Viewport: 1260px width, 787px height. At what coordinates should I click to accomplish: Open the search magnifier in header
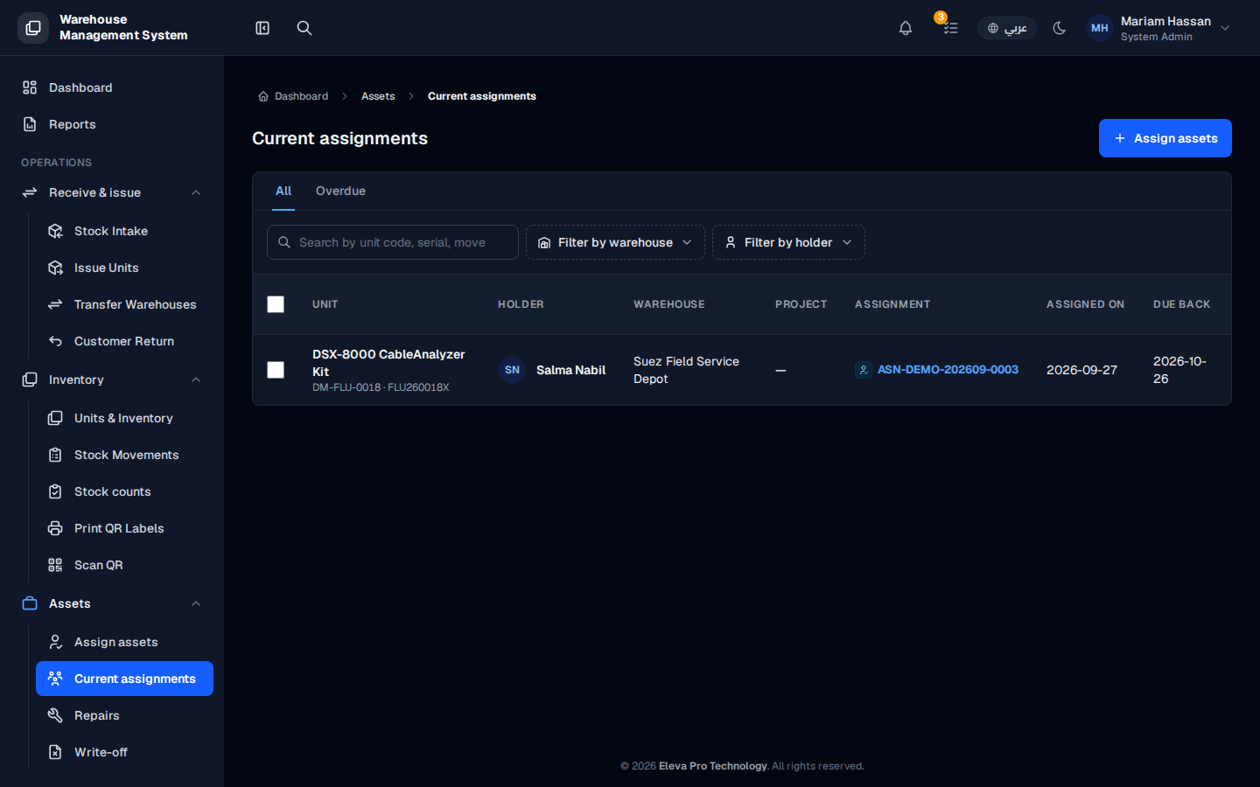[304, 28]
